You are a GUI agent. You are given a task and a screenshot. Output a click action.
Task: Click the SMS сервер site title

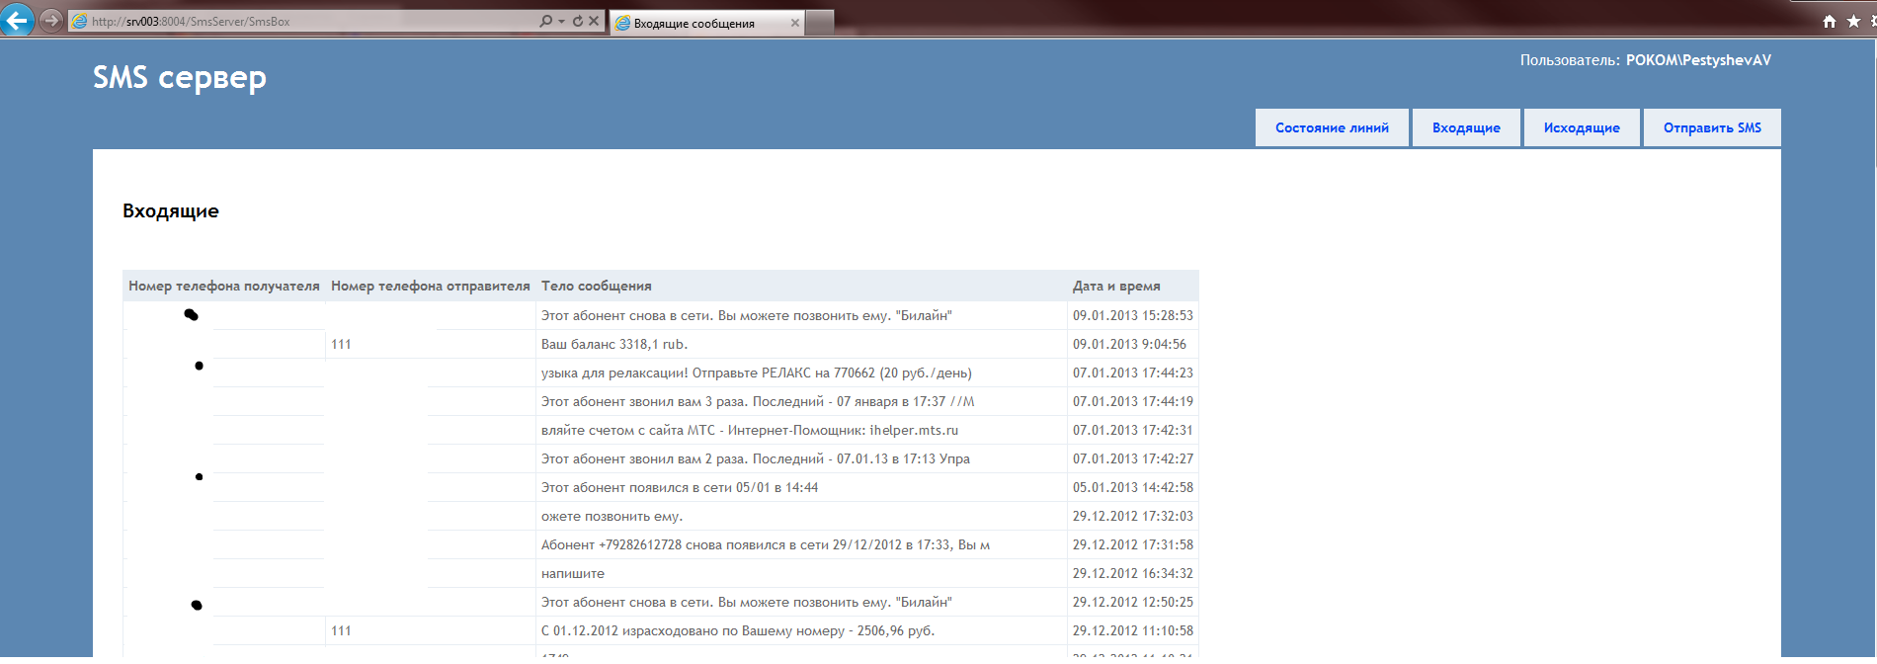point(180,77)
